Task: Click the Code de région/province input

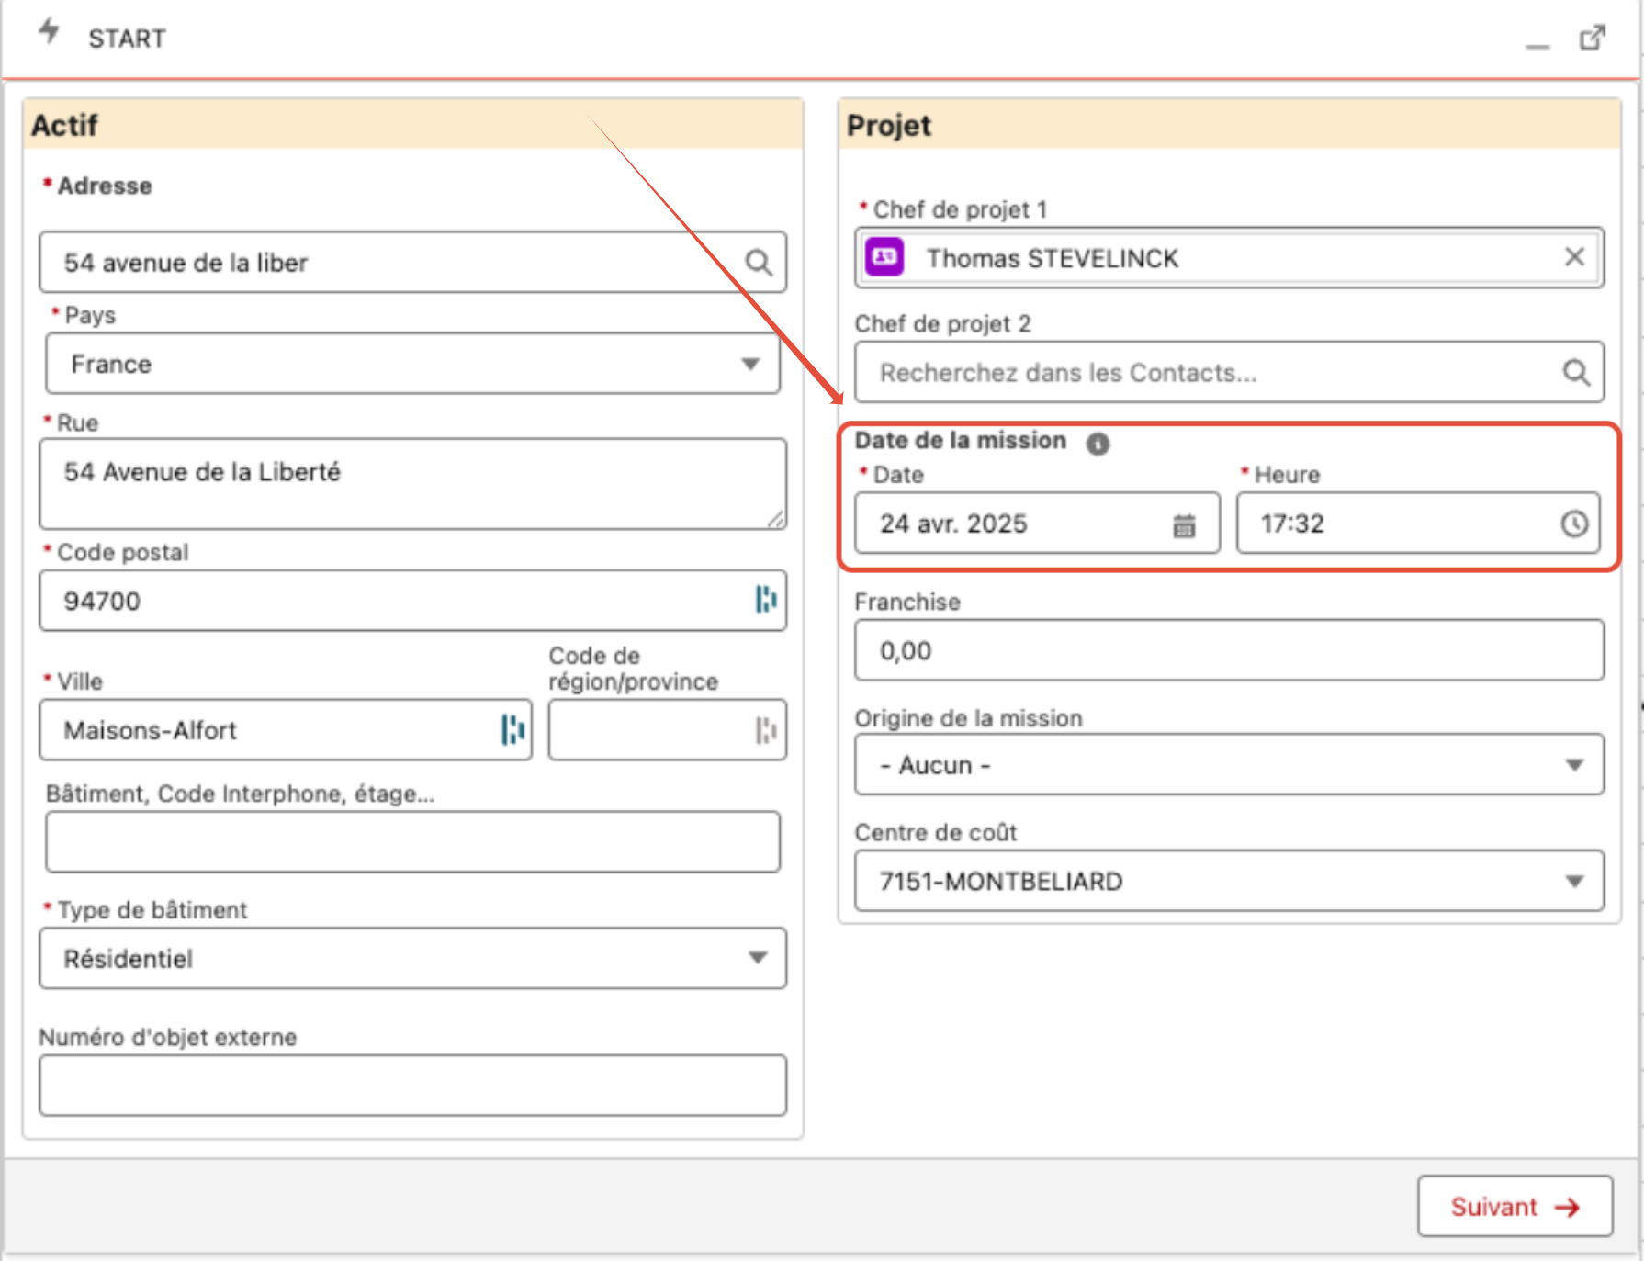Action: (668, 730)
